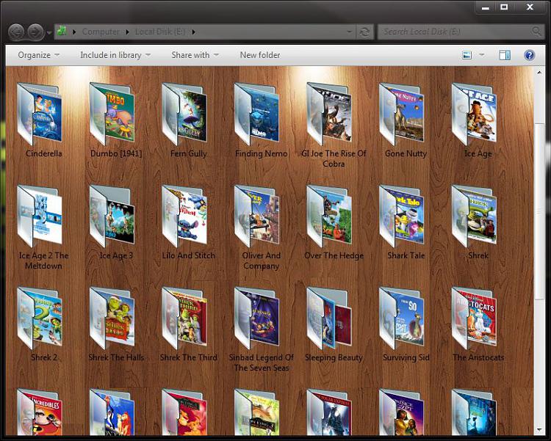Click the scrollbar down arrow
Viewport: 551px width, 441px height.
coord(539,430)
